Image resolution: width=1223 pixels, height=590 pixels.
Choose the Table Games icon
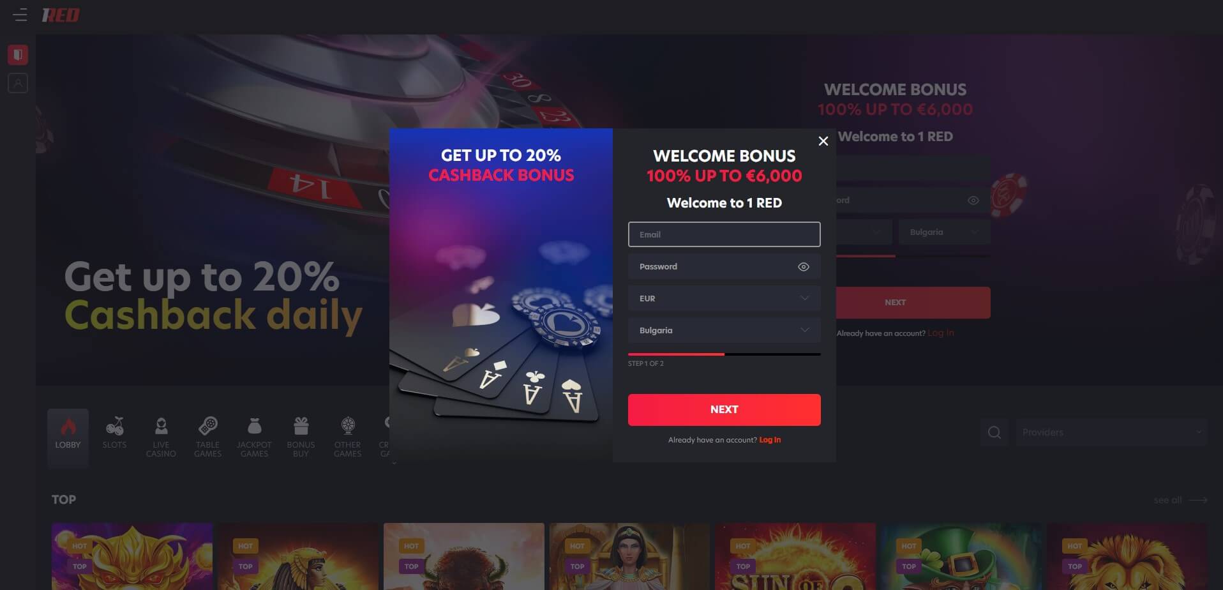click(x=208, y=425)
